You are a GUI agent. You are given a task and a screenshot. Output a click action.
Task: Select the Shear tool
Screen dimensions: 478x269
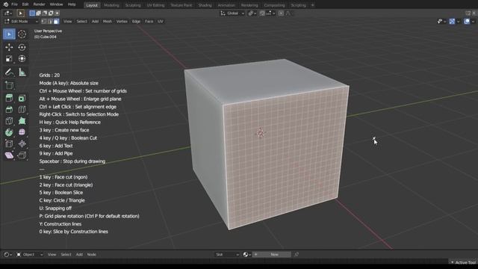(9, 155)
